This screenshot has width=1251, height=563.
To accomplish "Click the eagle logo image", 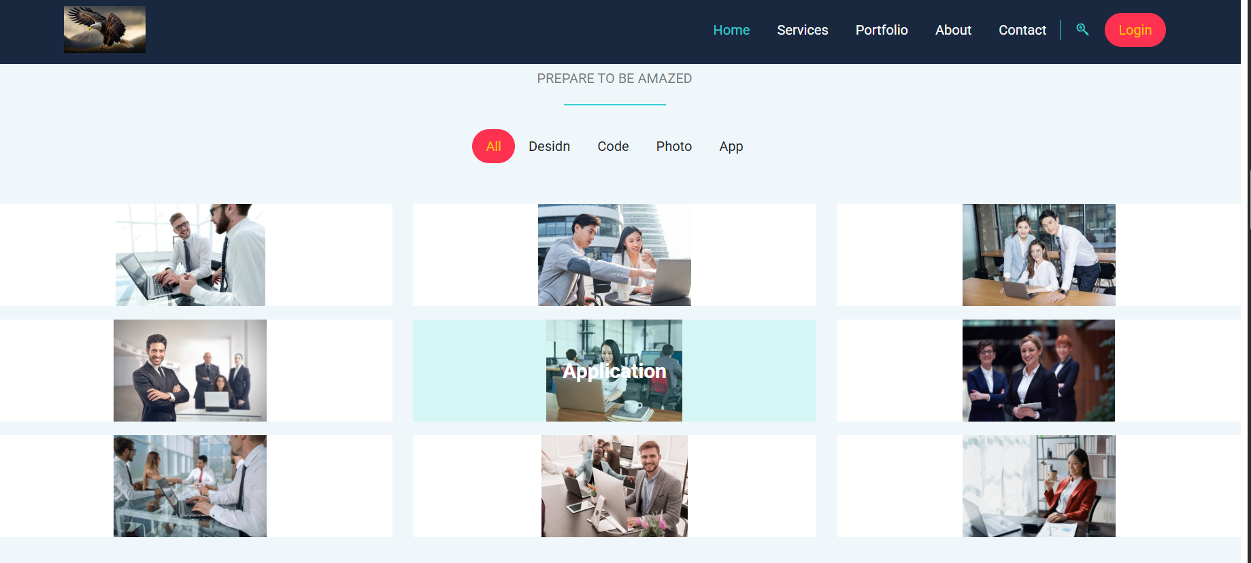I will click(105, 30).
